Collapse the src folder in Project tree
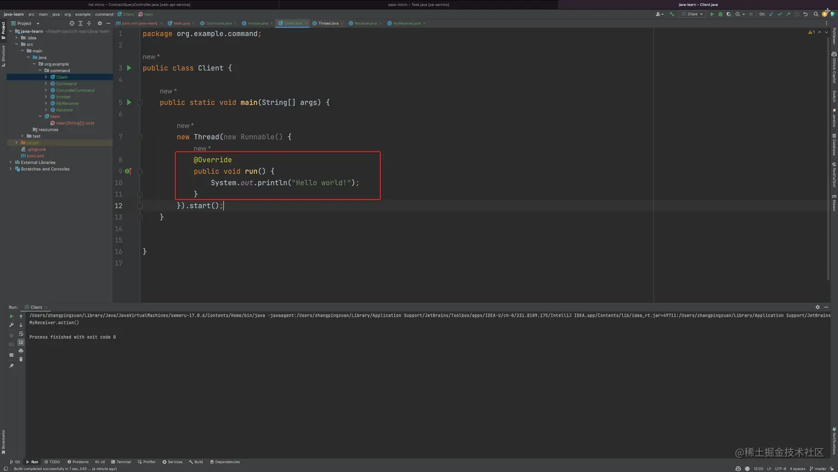 pos(17,44)
